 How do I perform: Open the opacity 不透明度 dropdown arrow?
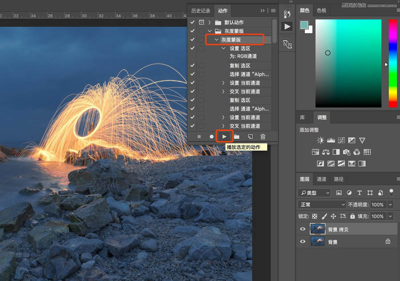(390, 205)
